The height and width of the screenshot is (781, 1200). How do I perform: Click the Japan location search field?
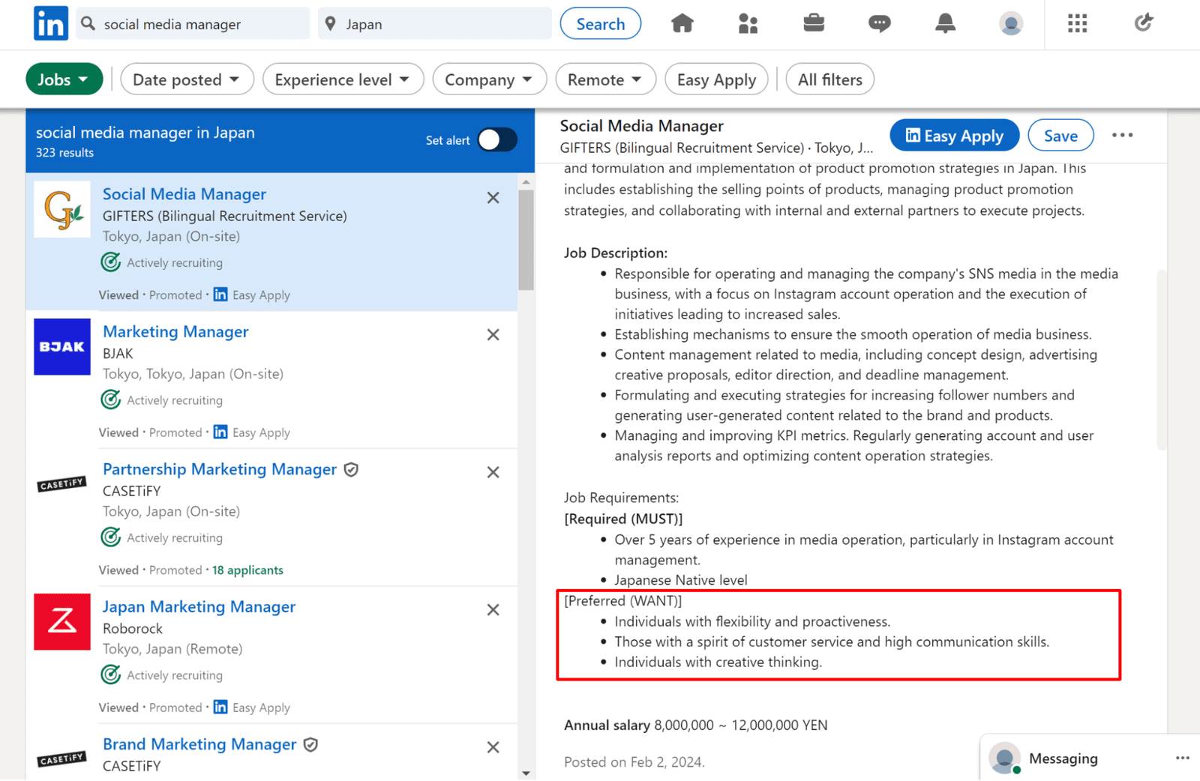[x=442, y=24]
